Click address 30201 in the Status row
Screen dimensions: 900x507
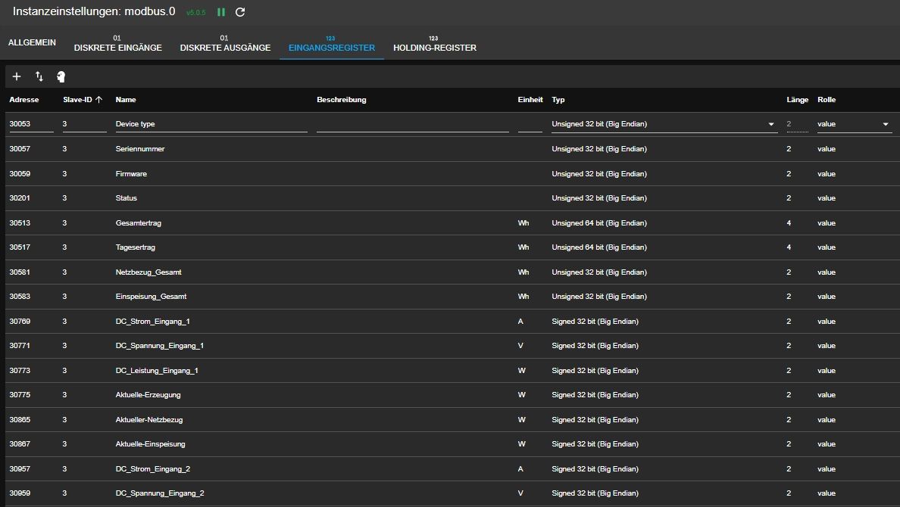(20, 198)
